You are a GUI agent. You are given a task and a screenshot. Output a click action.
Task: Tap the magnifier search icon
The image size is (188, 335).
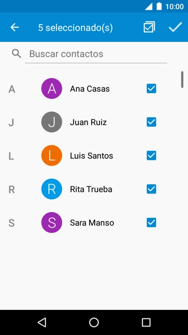(x=16, y=53)
